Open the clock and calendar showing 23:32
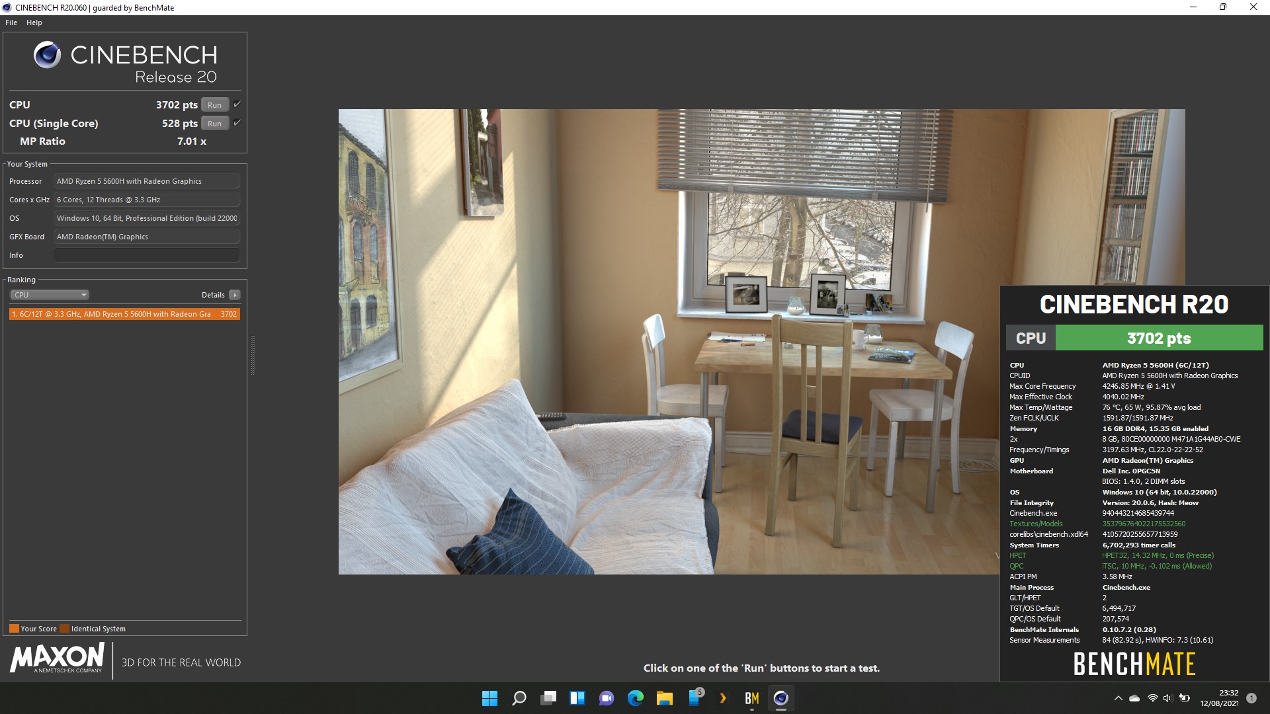This screenshot has height=714, width=1270. (x=1220, y=698)
